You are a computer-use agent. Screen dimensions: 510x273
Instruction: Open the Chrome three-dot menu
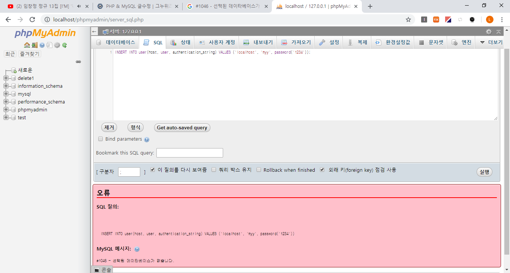502,19
